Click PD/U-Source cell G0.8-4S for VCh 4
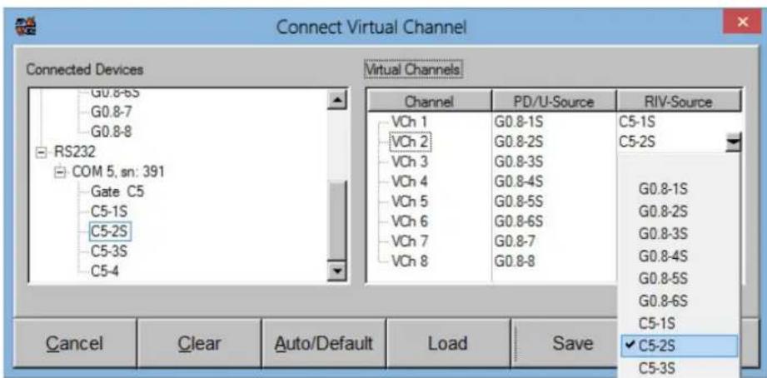This screenshot has width=767, height=378. point(519,182)
